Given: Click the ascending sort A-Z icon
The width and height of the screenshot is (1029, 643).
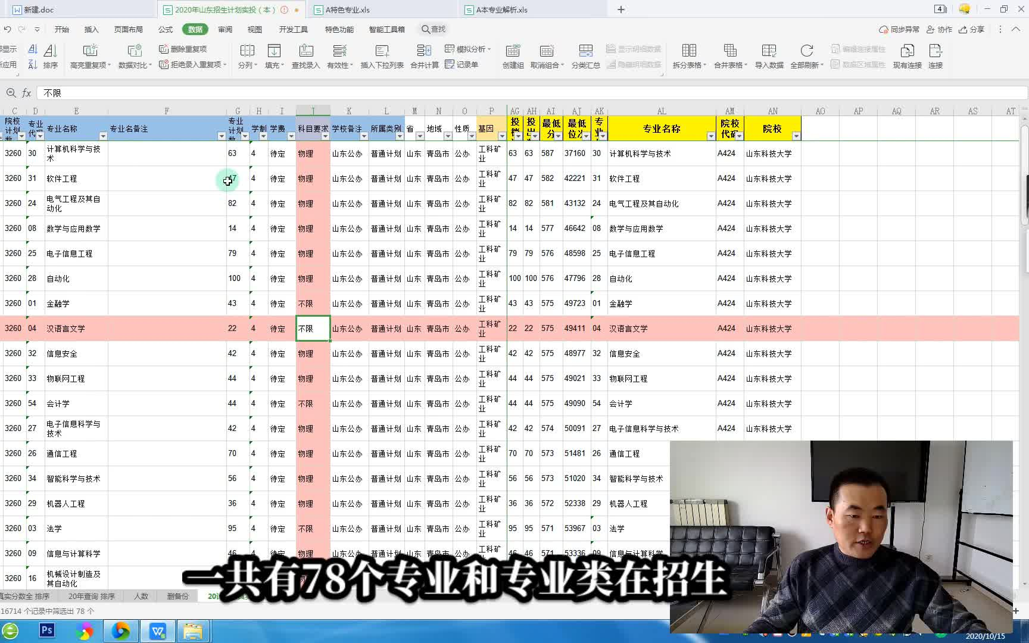Looking at the screenshot, I should click(33, 49).
